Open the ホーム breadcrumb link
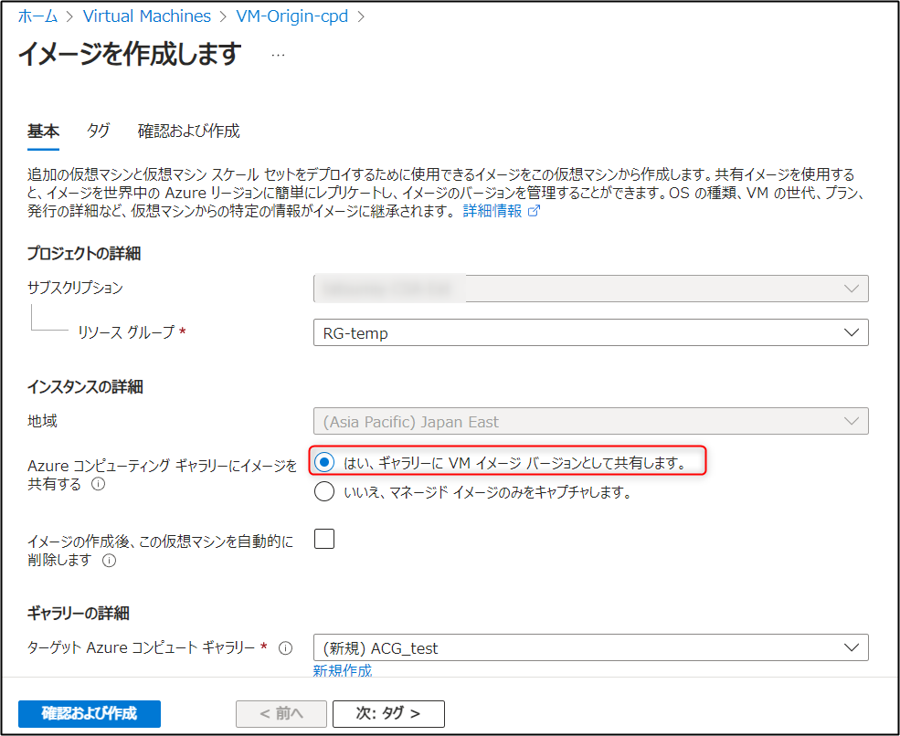 point(37,16)
